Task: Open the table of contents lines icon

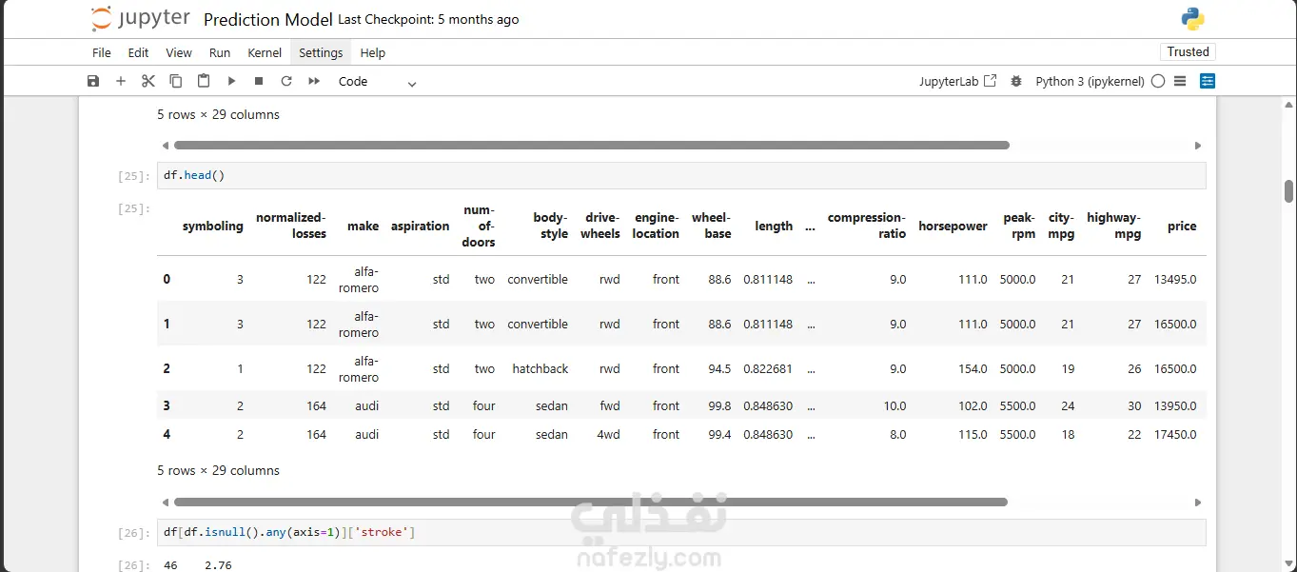Action: pos(1180,82)
